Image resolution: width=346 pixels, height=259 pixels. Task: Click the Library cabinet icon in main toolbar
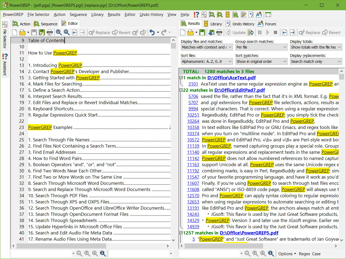(x=228, y=15)
